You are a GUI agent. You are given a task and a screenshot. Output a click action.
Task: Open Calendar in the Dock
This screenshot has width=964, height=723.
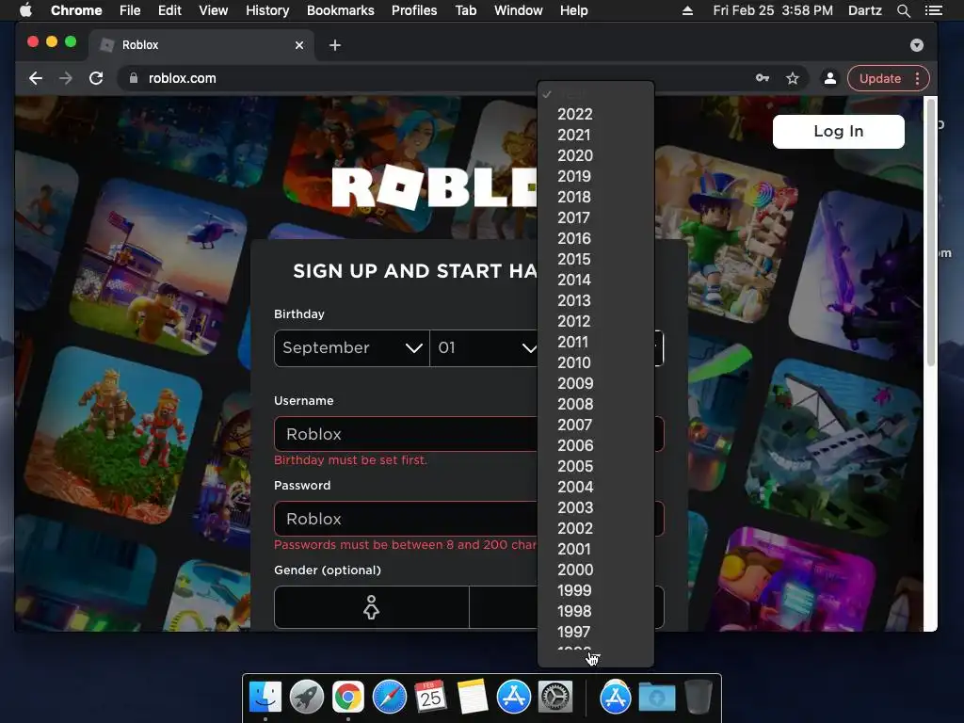[430, 697]
